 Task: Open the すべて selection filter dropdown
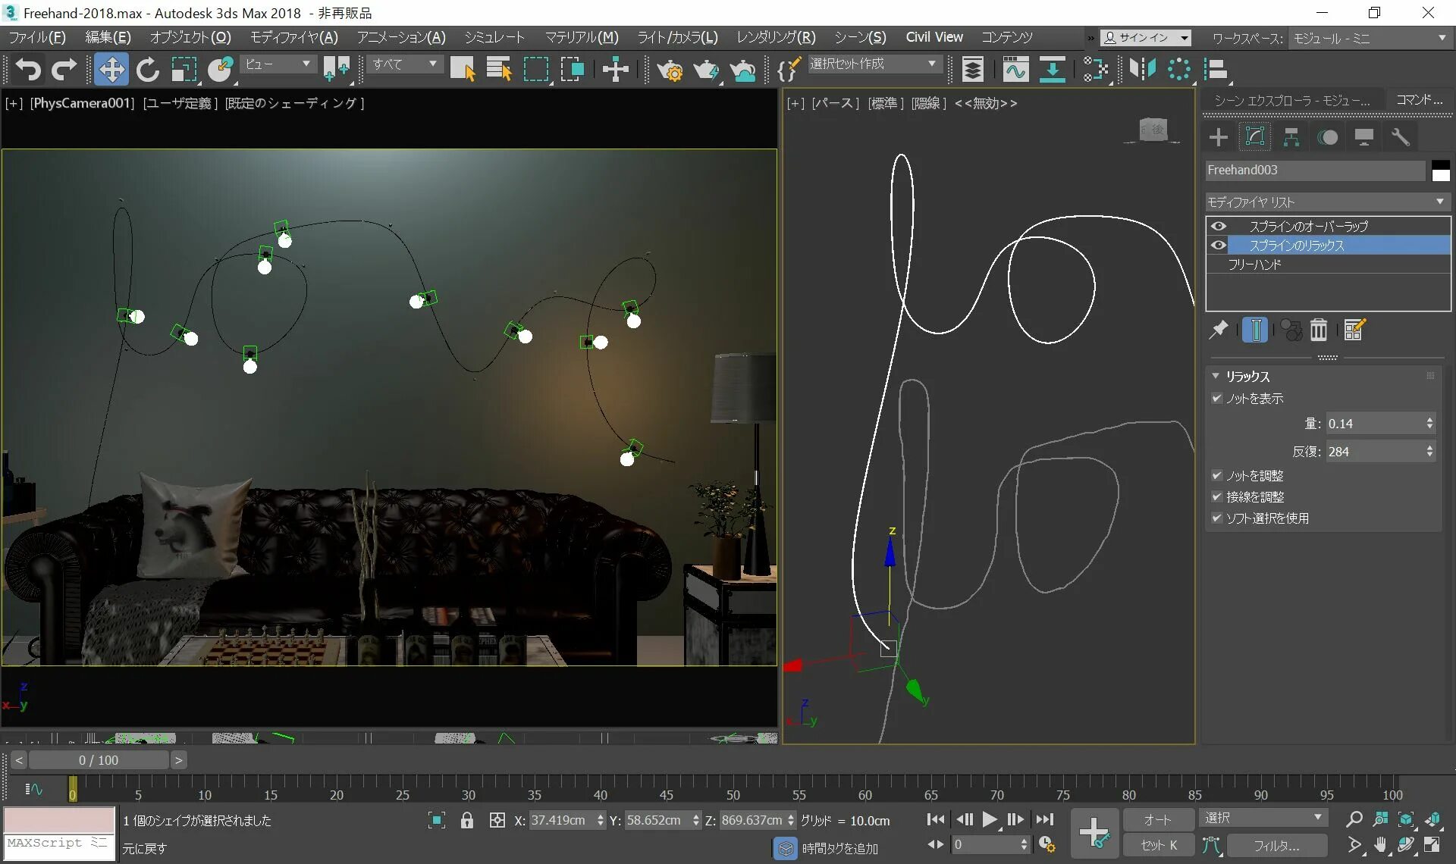click(x=405, y=64)
